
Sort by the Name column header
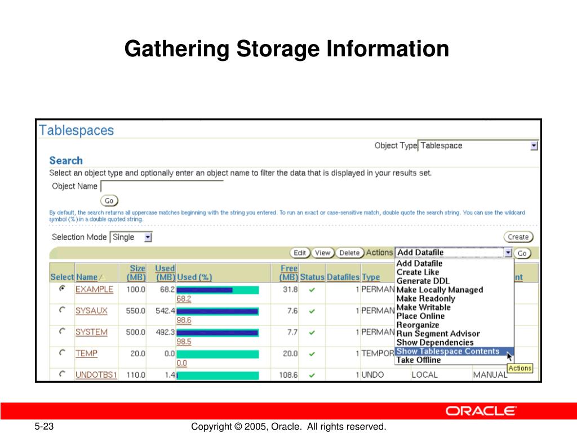(87, 277)
